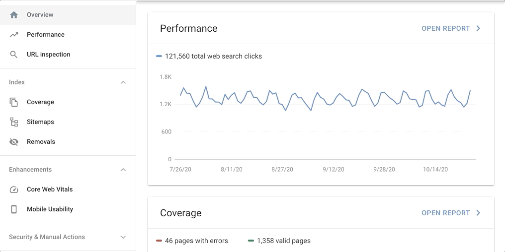
Task: Click the Core Web Vitals gauge icon
Action: [14, 189]
